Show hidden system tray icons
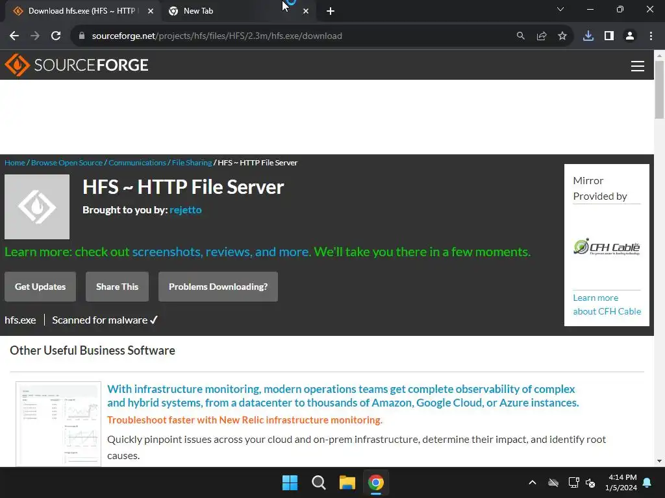Screen dimensions: 665x498 (533, 482)
